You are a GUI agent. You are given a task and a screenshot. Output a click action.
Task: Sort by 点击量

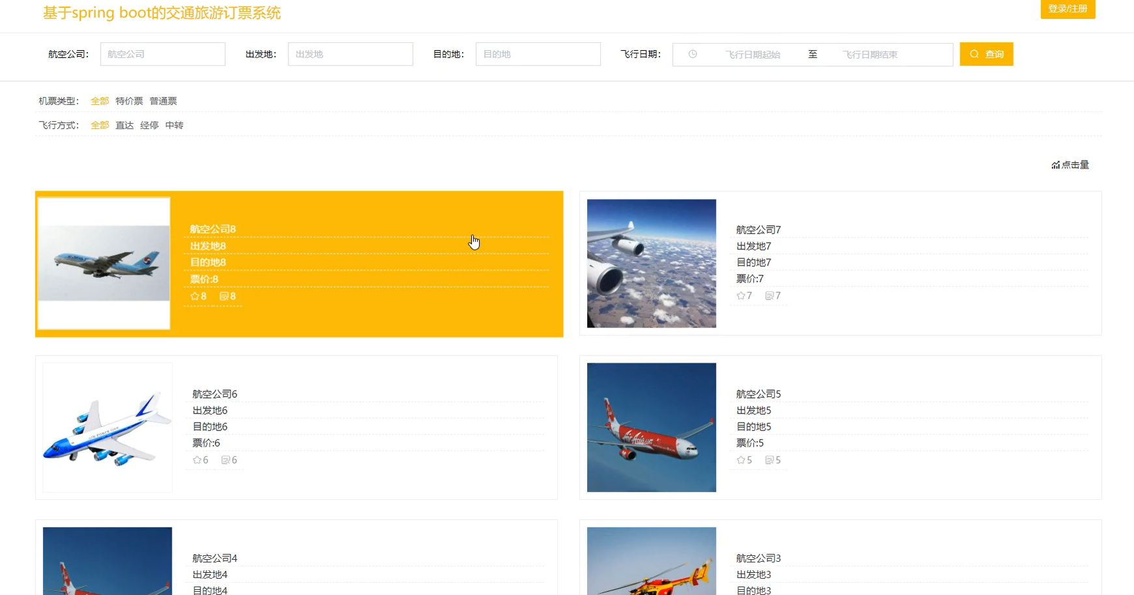[1070, 165]
